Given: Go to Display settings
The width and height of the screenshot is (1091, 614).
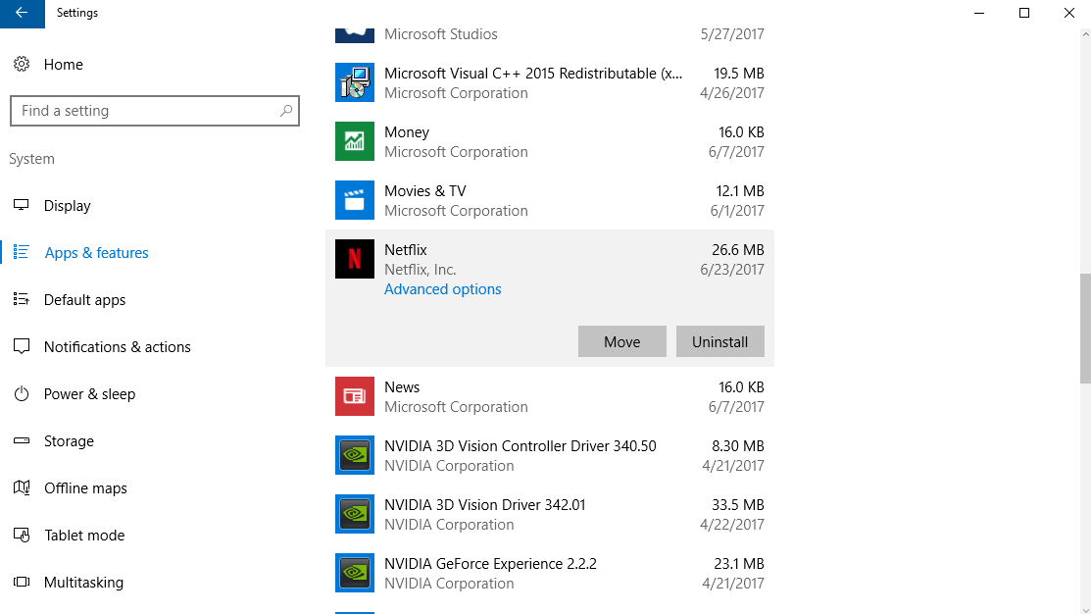Looking at the screenshot, I should click(67, 205).
